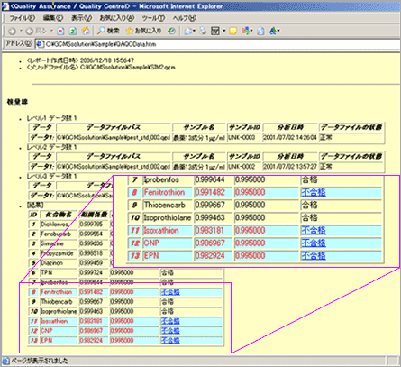
Task: Open 不合格 link in CNP row of results table
Action: tap(170, 331)
